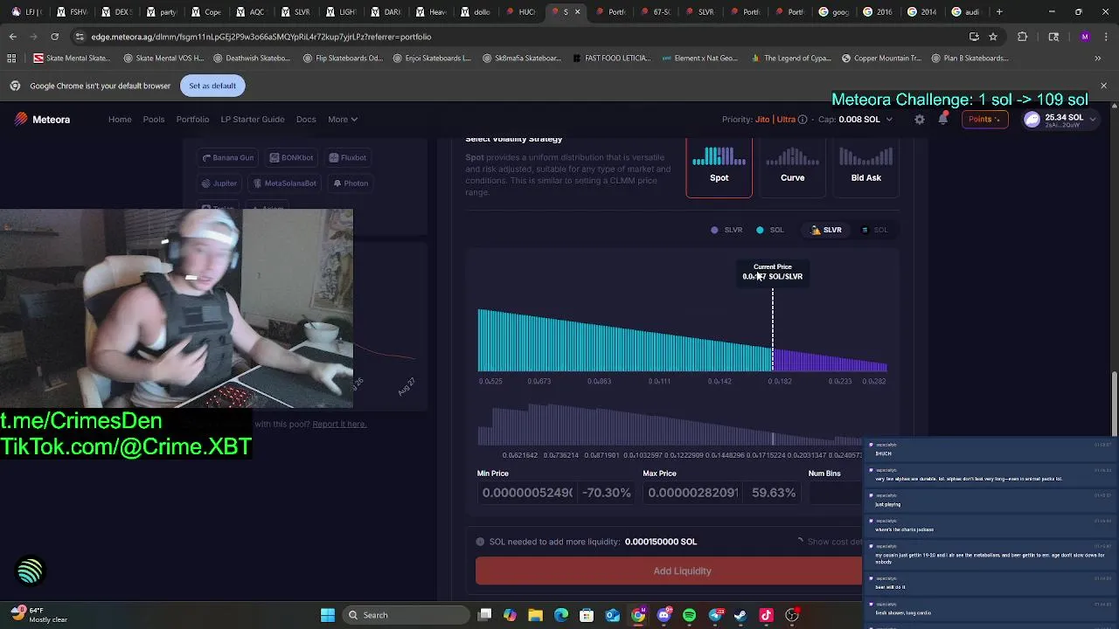
Task: Switch to the google browser tab
Action: (834, 12)
